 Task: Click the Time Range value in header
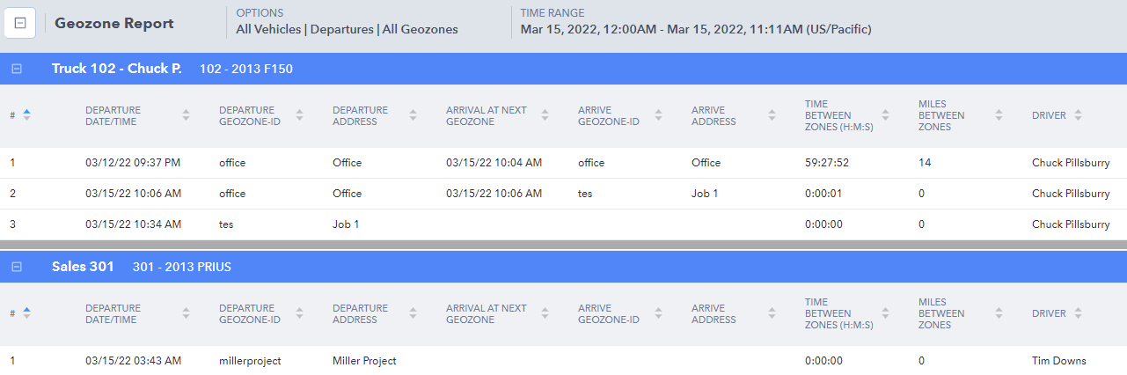695,29
